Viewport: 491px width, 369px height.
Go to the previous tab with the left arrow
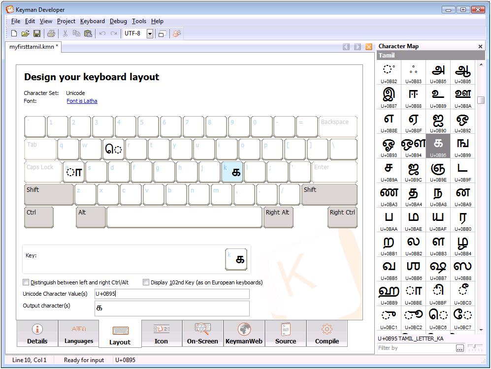point(346,47)
